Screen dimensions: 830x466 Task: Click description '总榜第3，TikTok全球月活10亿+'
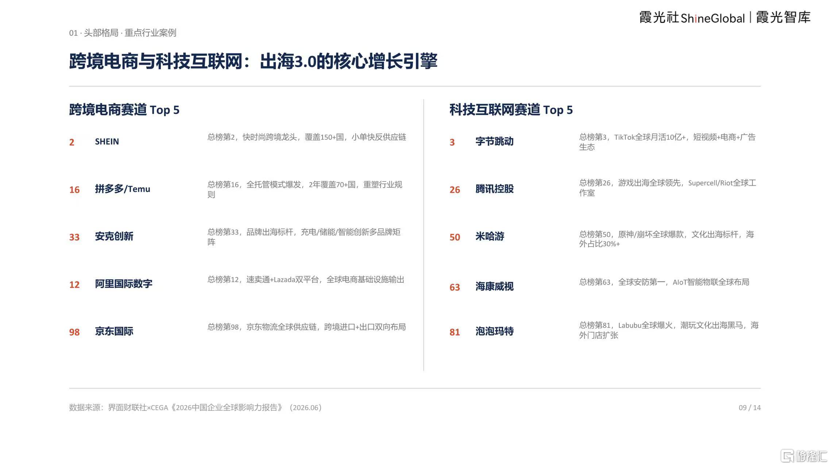[x=667, y=142]
